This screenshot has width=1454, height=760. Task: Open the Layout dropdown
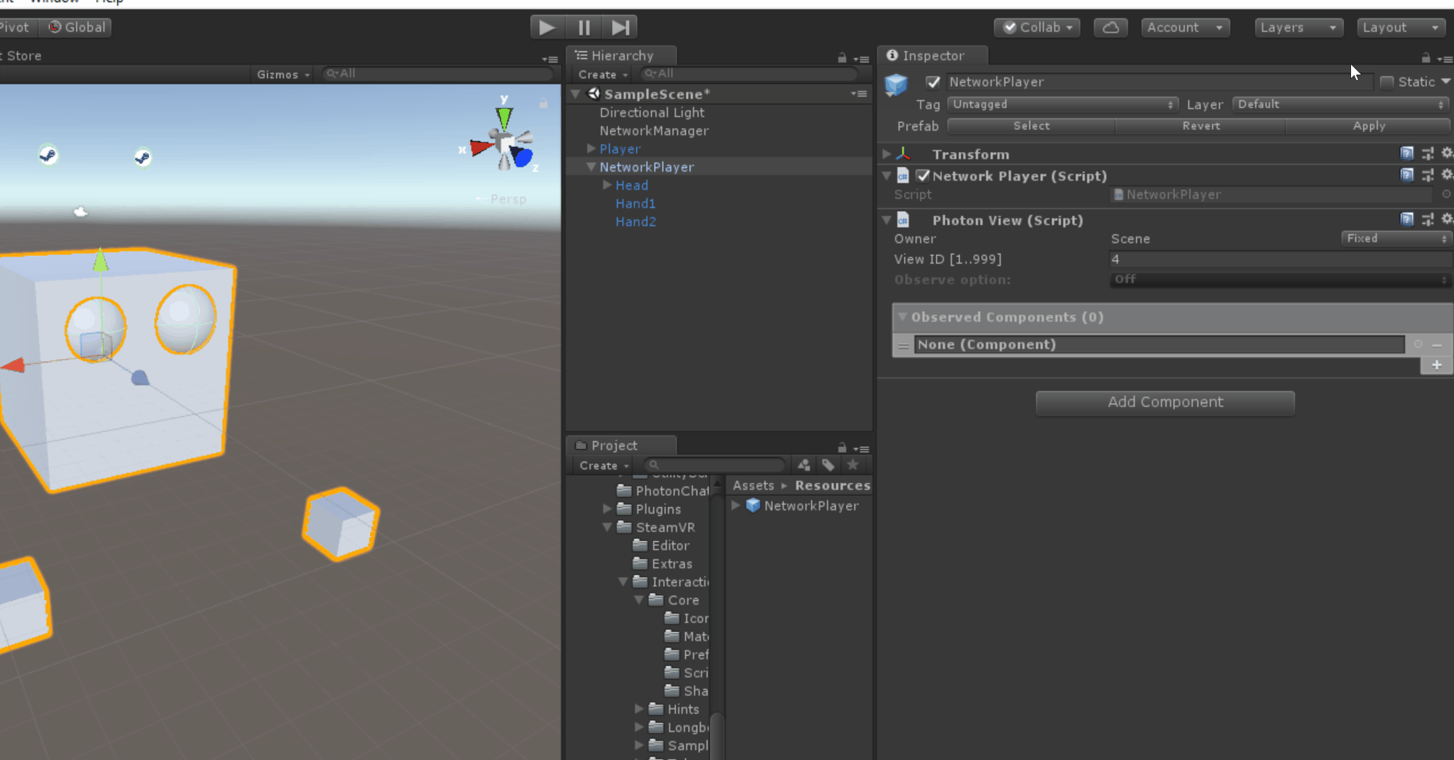1401,28
